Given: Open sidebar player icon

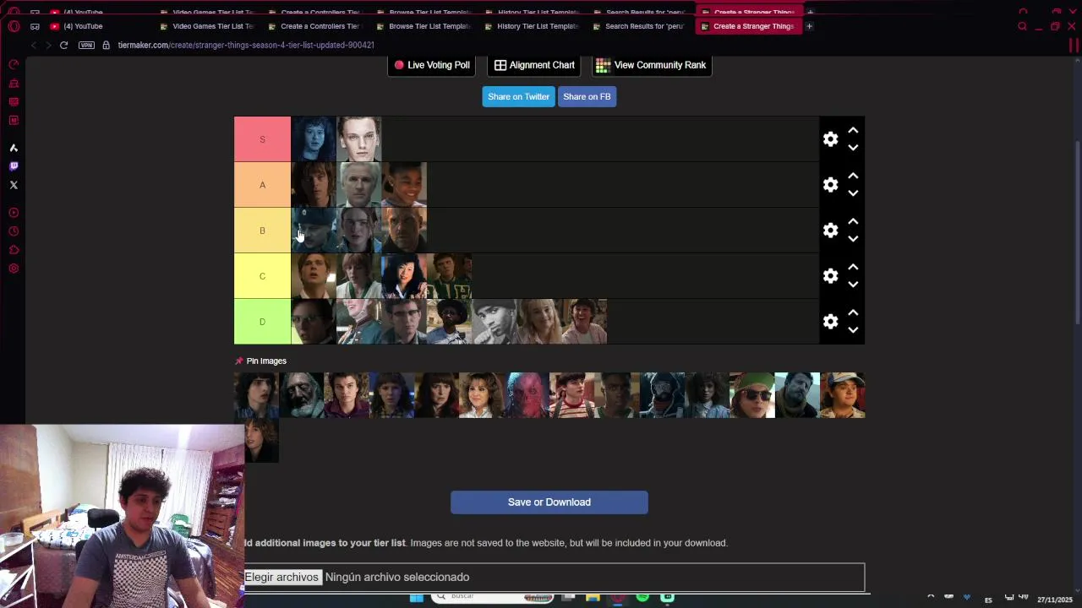Looking at the screenshot, I should [x=14, y=213].
